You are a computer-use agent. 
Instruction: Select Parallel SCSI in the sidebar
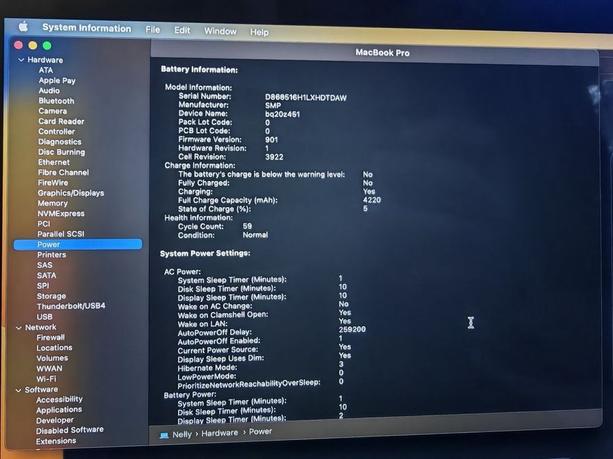click(60, 234)
